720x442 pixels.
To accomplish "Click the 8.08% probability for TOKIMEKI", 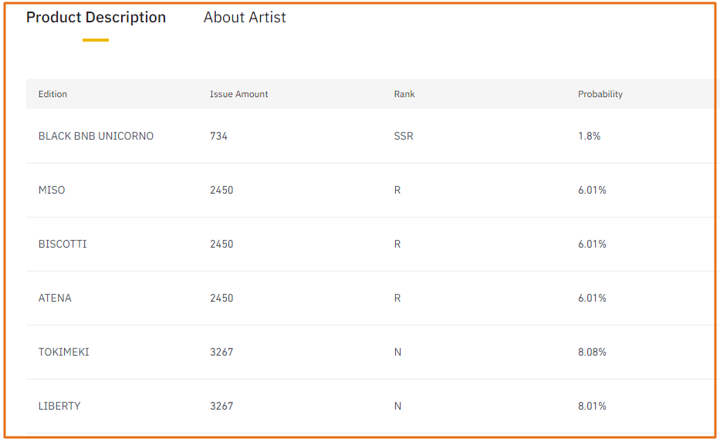I will pyautogui.click(x=592, y=352).
